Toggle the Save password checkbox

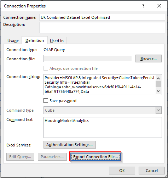[x=46, y=101]
